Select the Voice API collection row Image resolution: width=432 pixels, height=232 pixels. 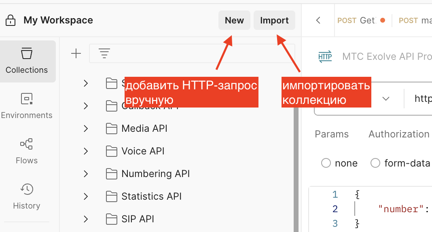pos(176,151)
